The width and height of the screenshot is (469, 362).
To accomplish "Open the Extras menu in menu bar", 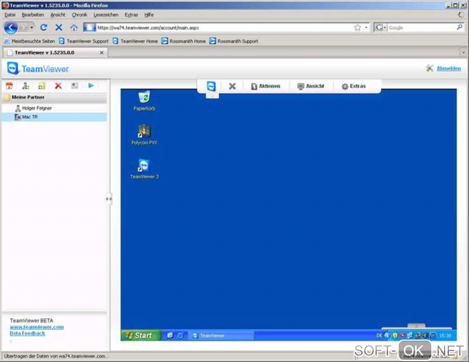I will click(x=132, y=15).
